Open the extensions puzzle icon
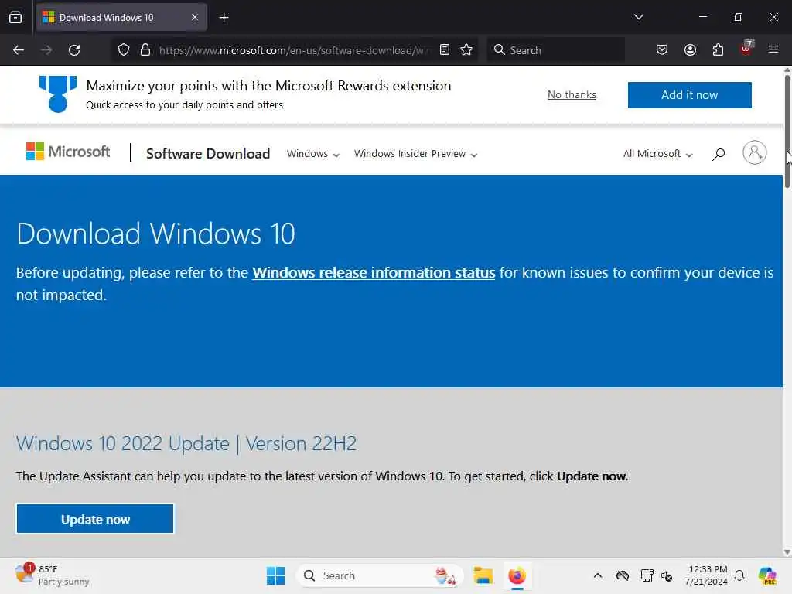 (x=718, y=49)
